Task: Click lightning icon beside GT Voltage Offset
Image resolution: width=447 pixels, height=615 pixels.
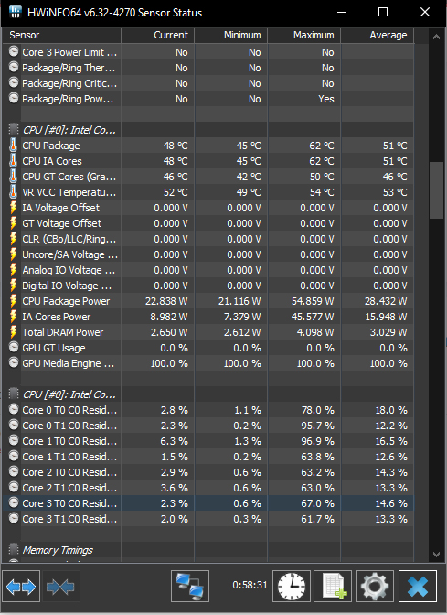Action: [x=14, y=223]
